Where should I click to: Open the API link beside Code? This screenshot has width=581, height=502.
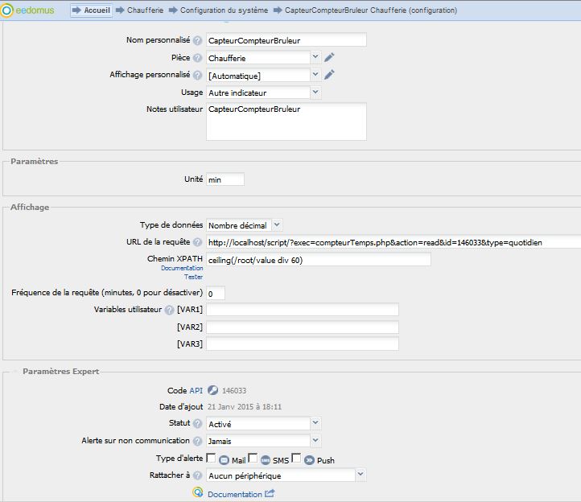(x=196, y=391)
